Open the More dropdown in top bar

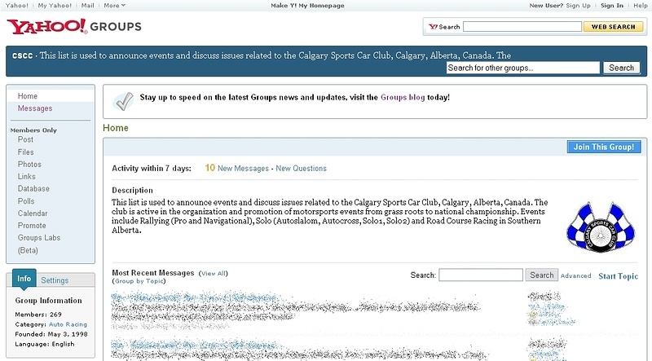112,5
